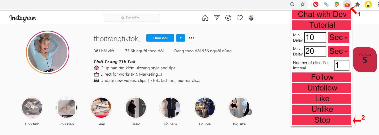Focus the Min Delay input field
Screen dimensions: 379x135
coord(315,37)
